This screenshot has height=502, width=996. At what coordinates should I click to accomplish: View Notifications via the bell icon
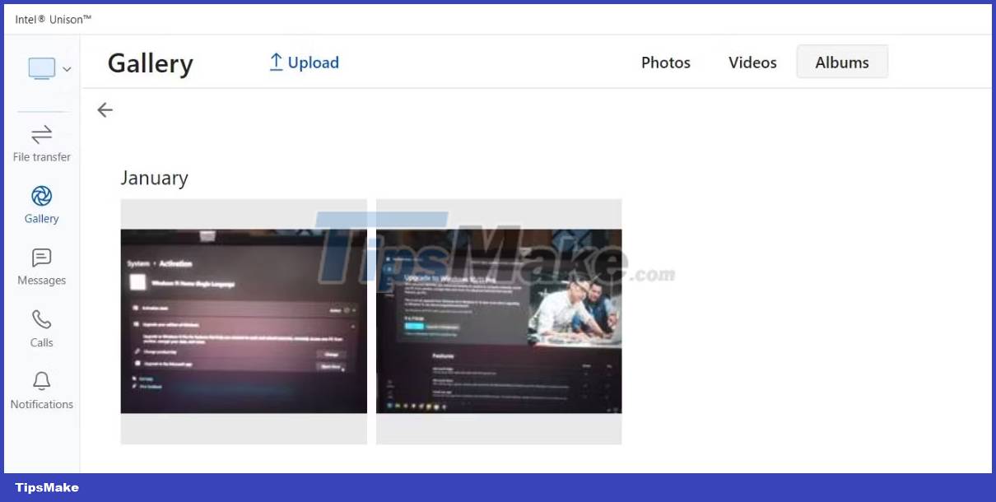pos(41,381)
